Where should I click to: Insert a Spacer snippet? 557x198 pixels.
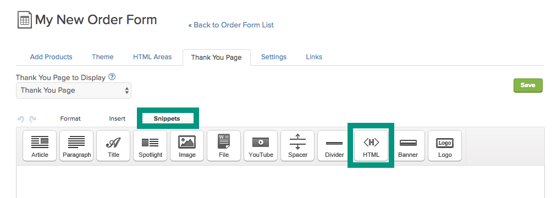[297, 145]
